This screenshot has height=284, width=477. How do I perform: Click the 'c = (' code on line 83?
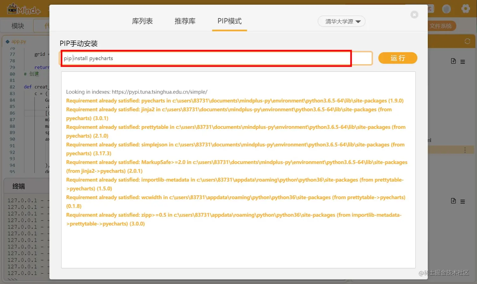pyautogui.click(x=41, y=94)
